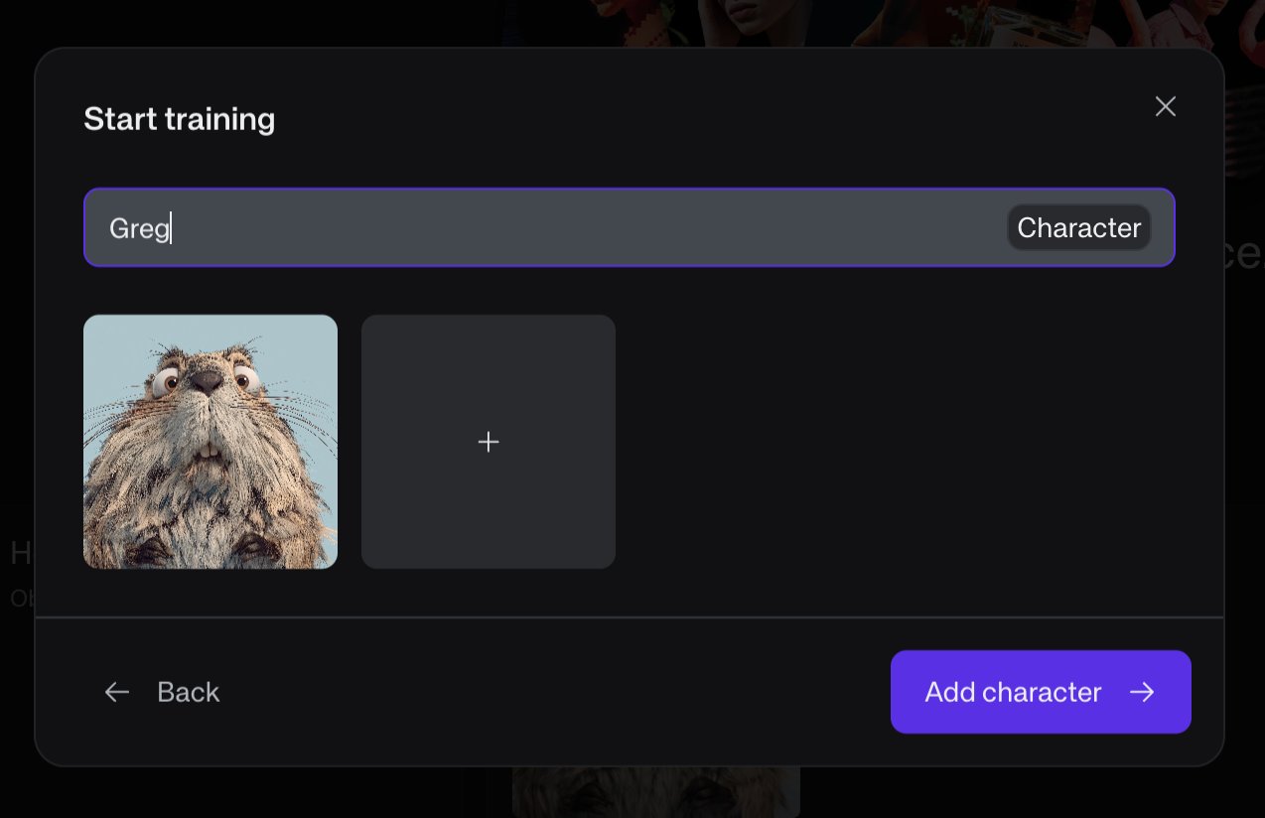1265x818 pixels.
Task: Click the left arrow icon beside Back
Action: coord(117,692)
